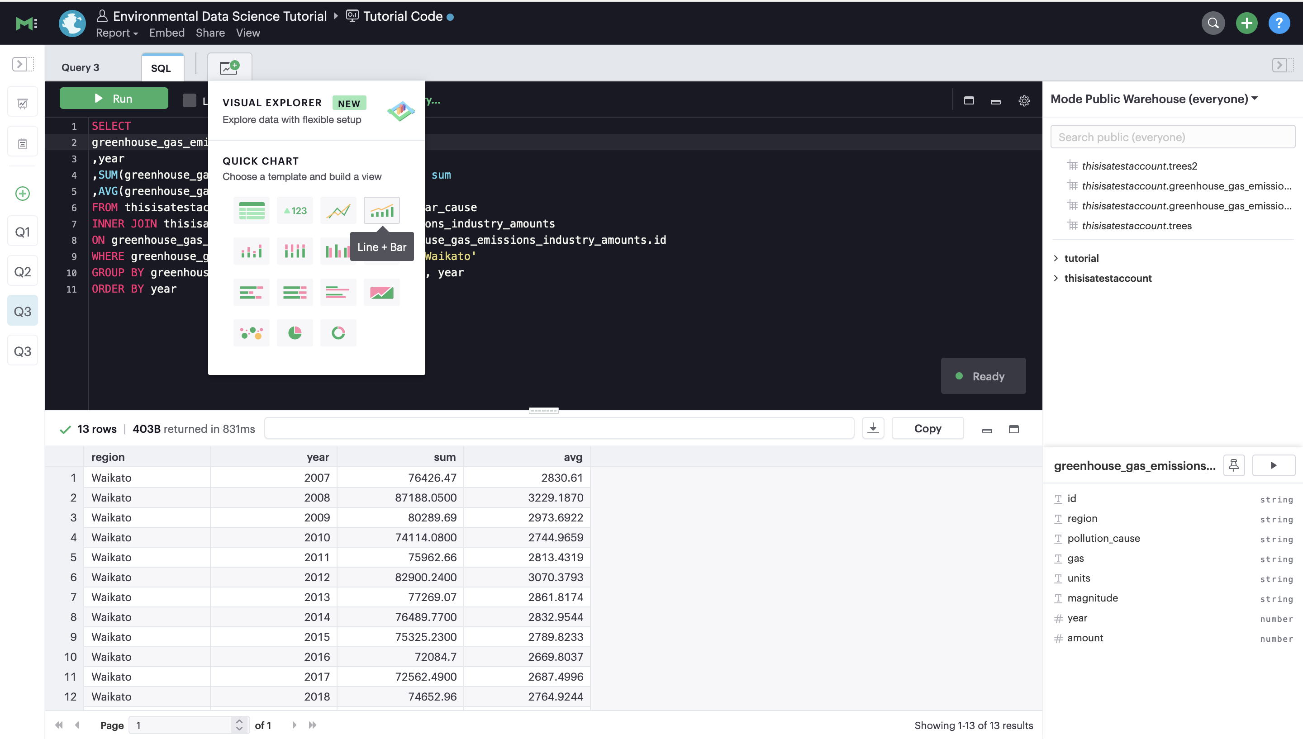Select the Q1 query in sidebar
Viewport: 1303px width, 739px height.
tap(22, 232)
